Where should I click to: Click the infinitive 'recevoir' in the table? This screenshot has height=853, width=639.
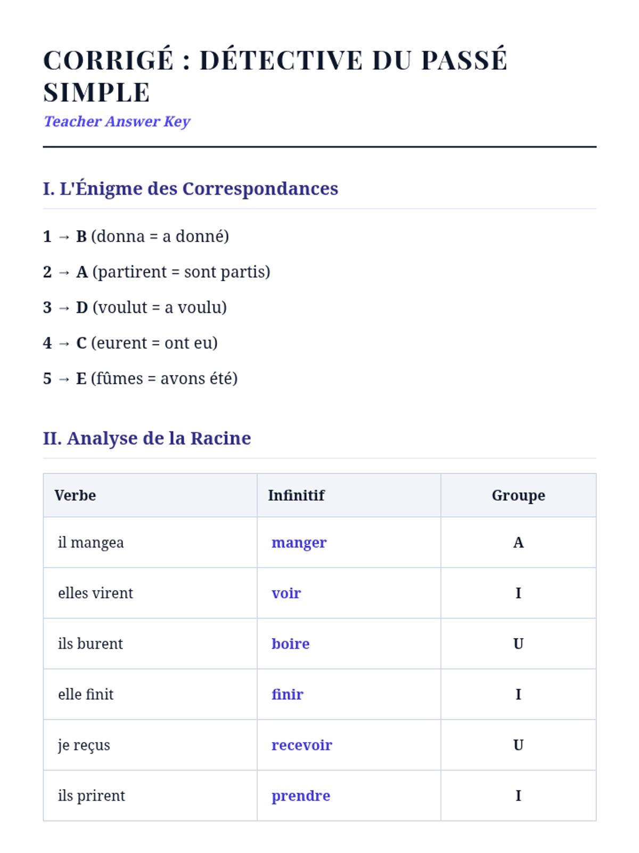pos(301,745)
